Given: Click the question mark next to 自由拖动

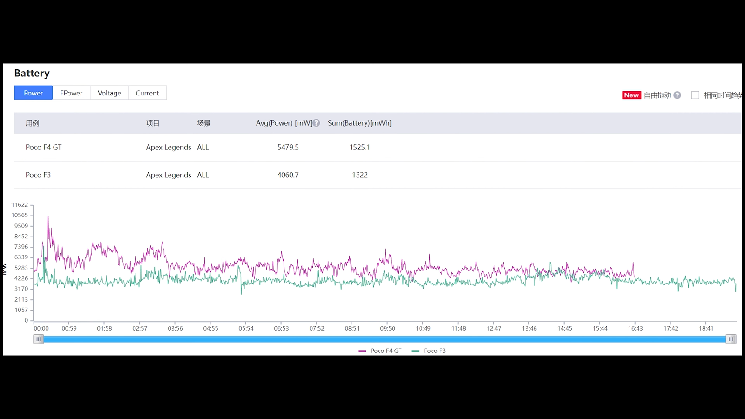Looking at the screenshot, I should pos(677,95).
